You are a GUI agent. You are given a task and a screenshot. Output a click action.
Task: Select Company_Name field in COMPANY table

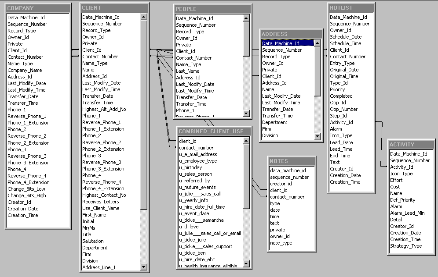click(25, 70)
